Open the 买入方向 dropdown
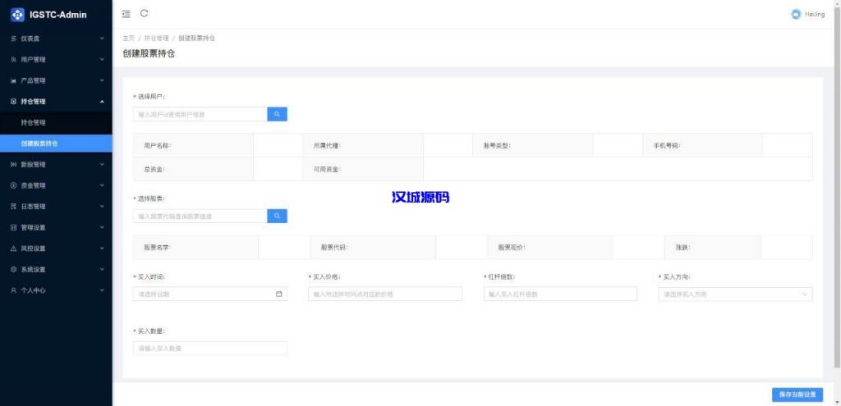This screenshot has height=406, width=841. (x=735, y=294)
